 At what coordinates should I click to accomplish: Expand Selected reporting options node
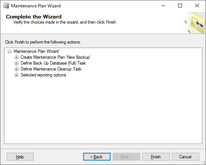click(x=16, y=75)
